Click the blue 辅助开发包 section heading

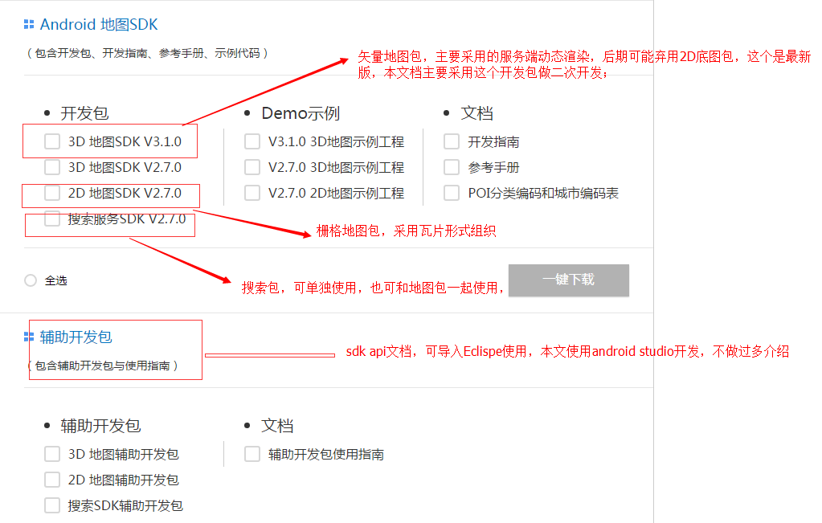(76, 337)
